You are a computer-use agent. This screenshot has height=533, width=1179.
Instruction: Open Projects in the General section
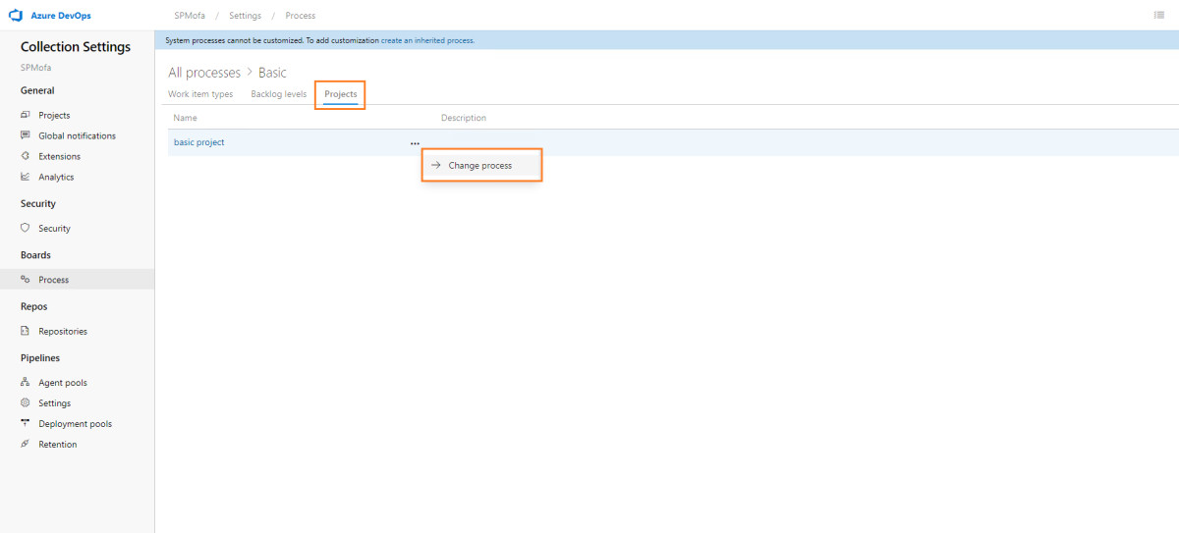[54, 115]
